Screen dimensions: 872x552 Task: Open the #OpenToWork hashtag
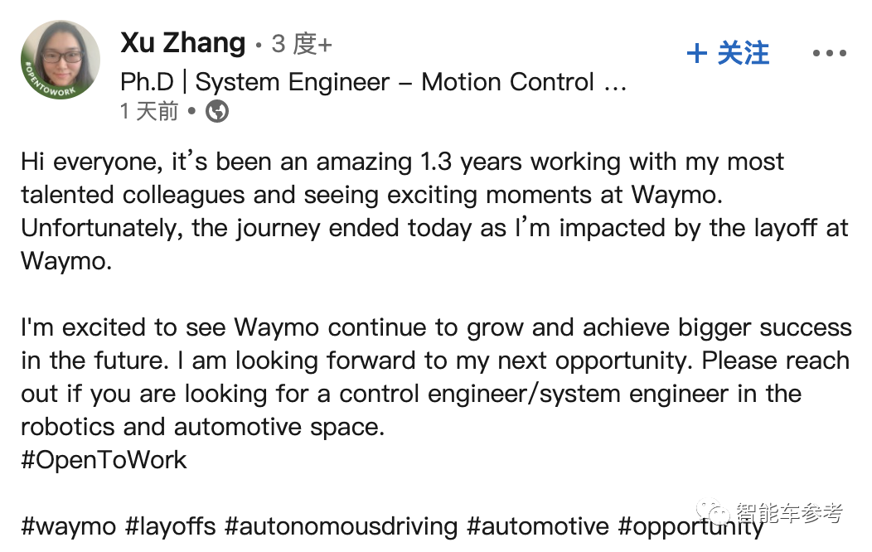coord(104,460)
